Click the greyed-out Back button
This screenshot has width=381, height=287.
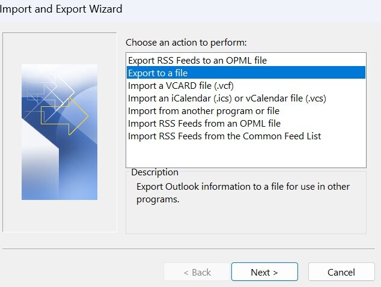point(196,272)
